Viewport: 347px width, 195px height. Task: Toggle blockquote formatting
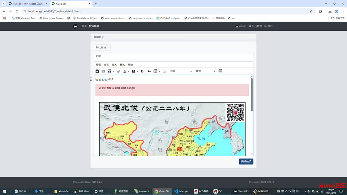pyautogui.click(x=149, y=71)
